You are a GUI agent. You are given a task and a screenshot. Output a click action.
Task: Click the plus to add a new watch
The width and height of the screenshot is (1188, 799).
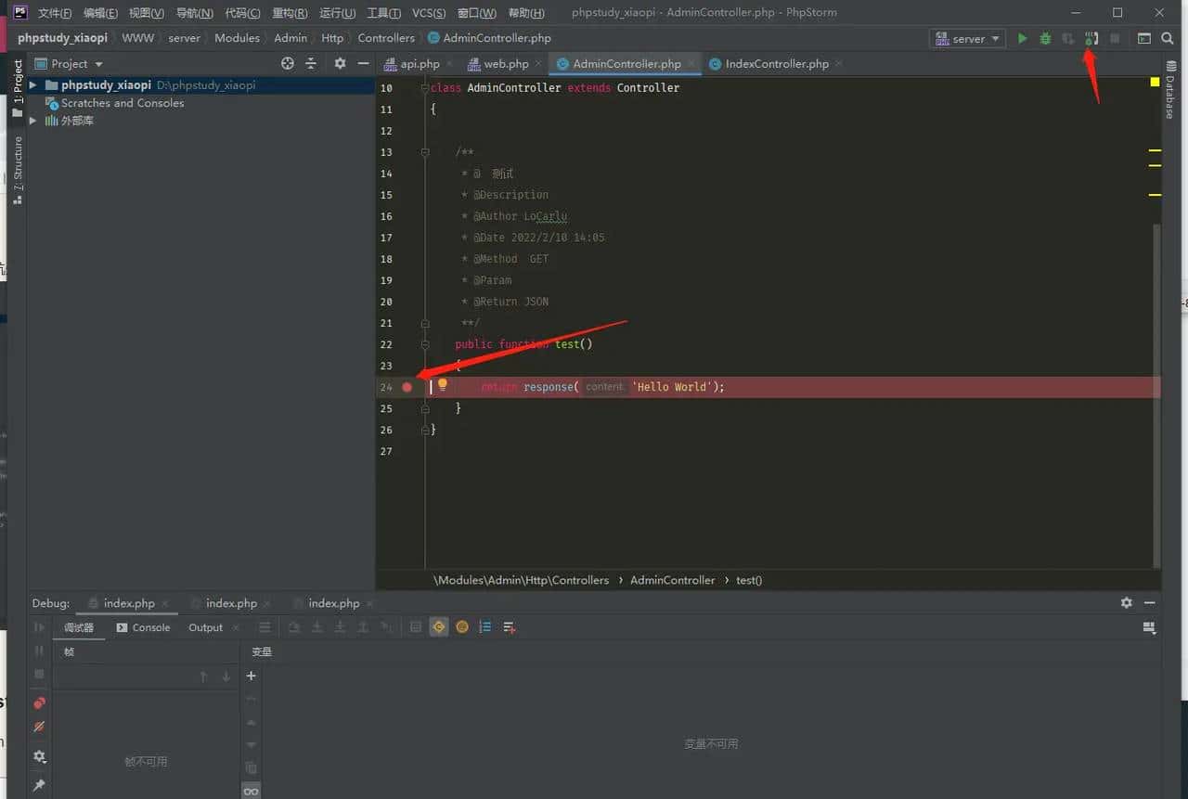click(x=251, y=676)
